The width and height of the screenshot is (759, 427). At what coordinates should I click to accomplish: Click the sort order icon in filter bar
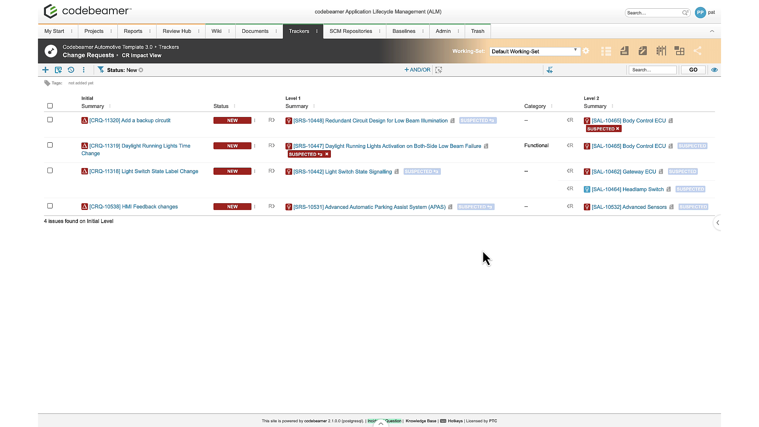click(x=549, y=70)
